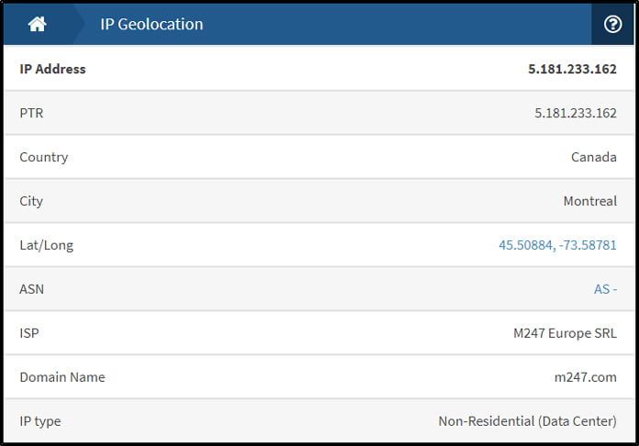This screenshot has height=446, width=639.
Task: Click the City row label
Action: 31,201
